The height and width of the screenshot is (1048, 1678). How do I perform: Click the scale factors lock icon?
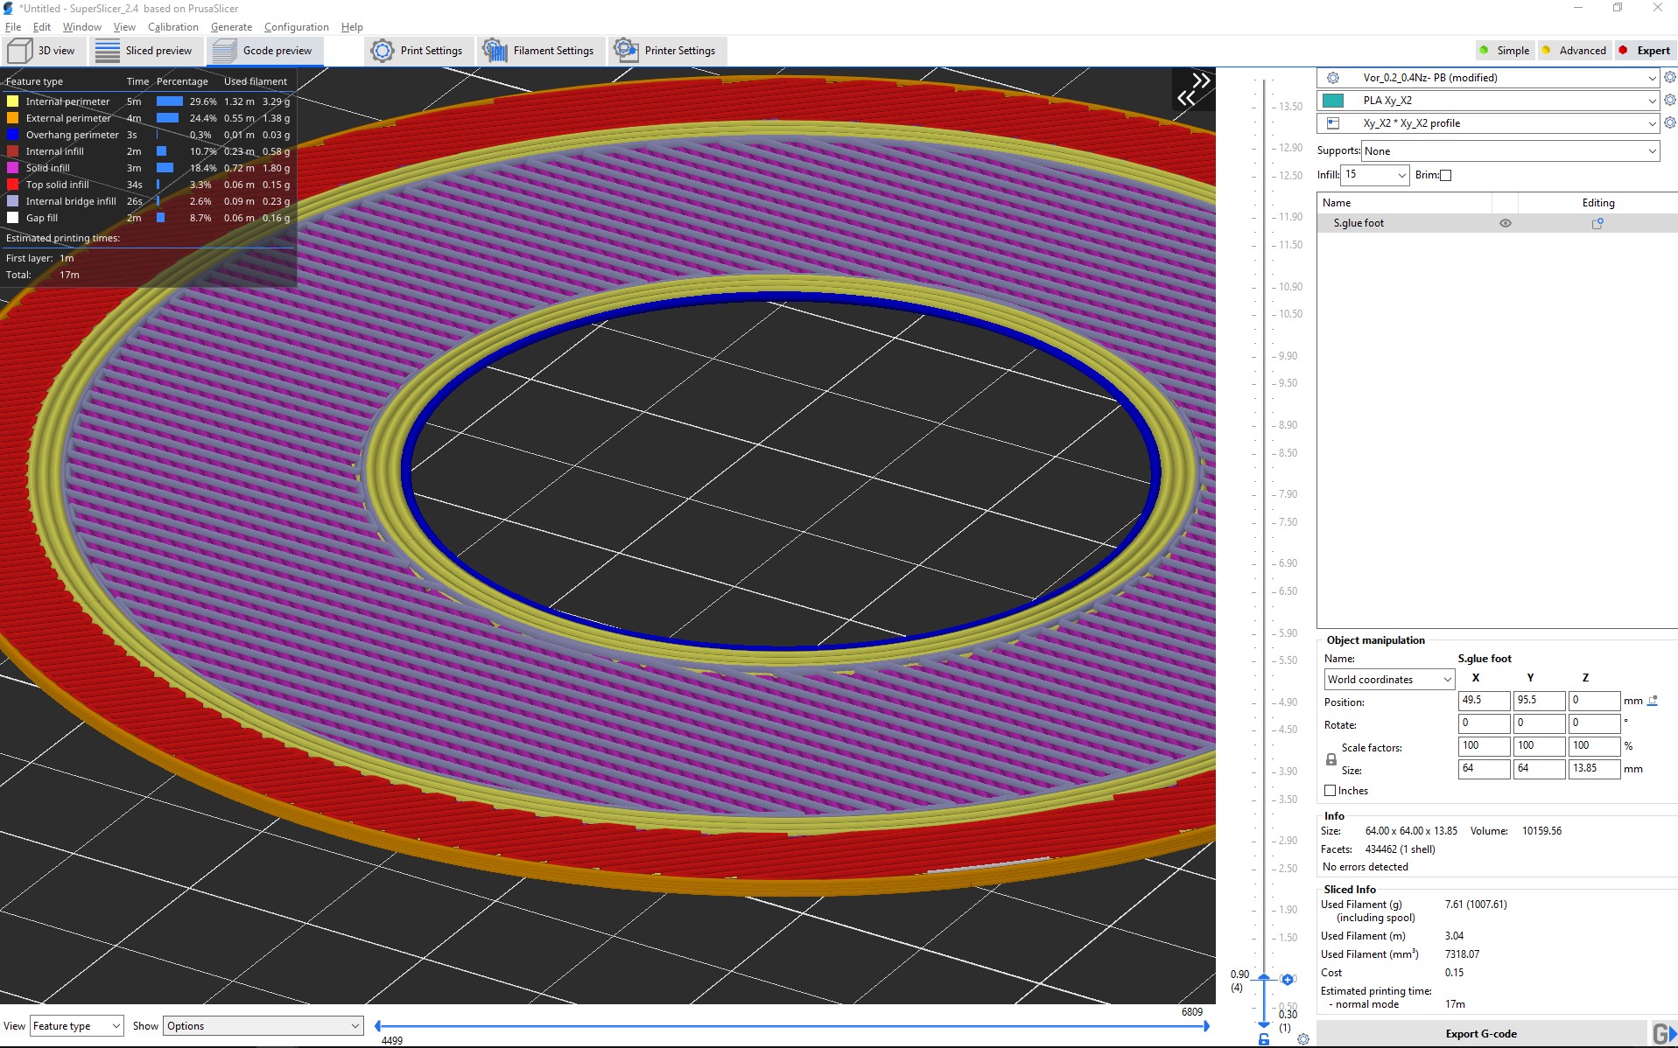click(1331, 759)
